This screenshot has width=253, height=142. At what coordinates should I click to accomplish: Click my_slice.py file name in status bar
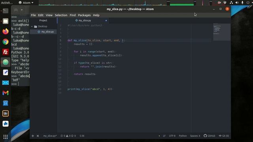[x=50, y=136]
